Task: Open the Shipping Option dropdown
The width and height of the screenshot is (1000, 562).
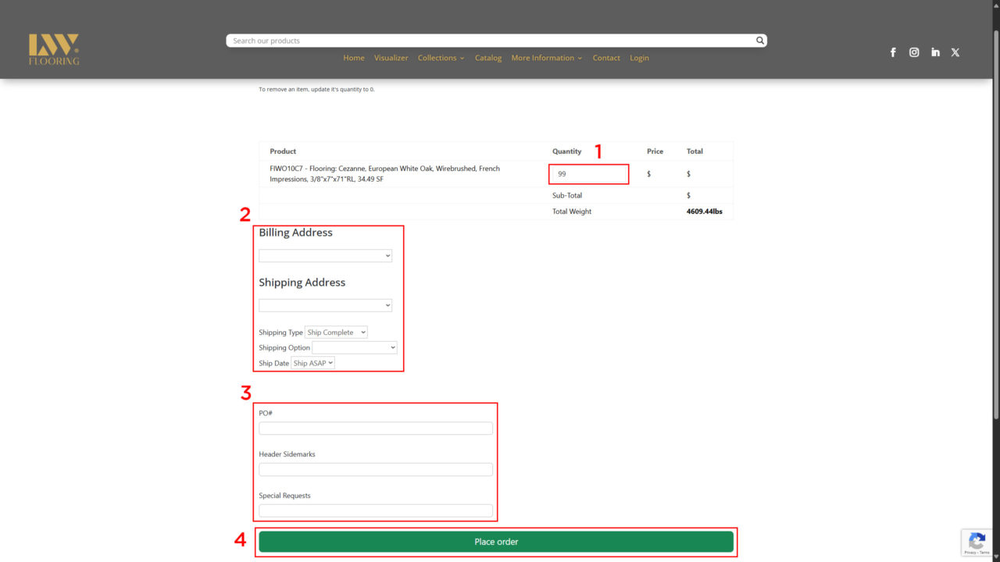Action: 354,347
